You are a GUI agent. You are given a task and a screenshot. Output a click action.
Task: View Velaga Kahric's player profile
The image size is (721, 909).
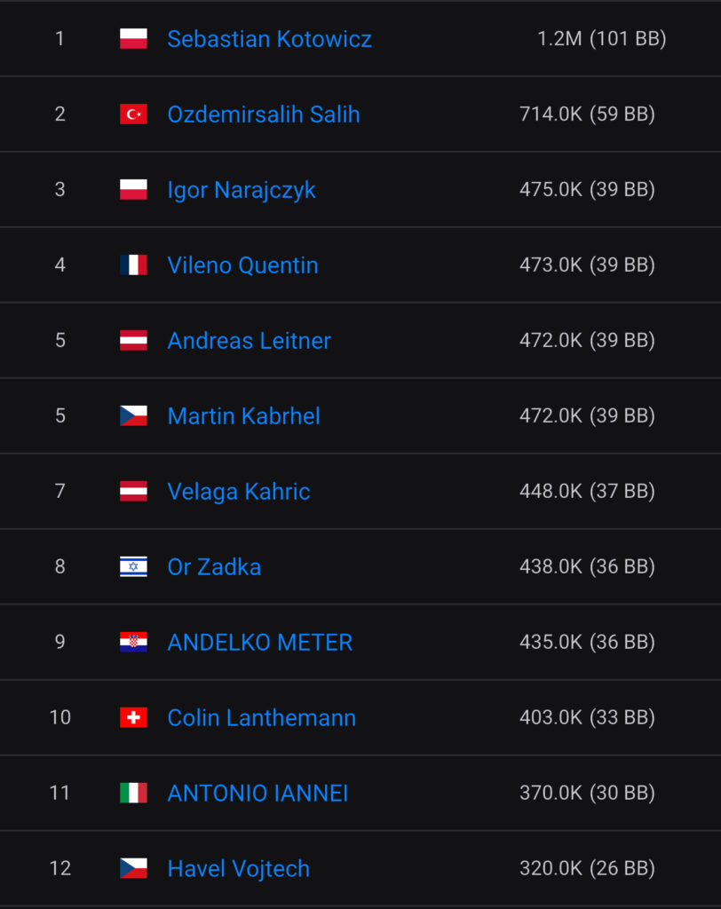click(239, 492)
